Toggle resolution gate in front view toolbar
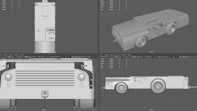Screen dimensions: 197x111 tap(13, 57)
